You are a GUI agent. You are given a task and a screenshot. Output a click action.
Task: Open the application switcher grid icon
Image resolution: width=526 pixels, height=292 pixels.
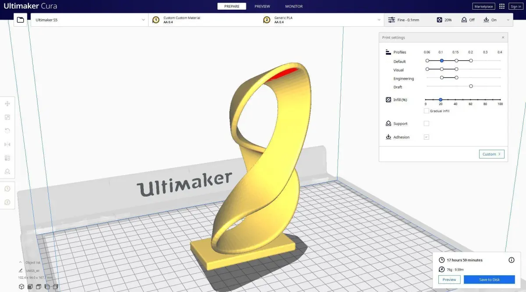[x=502, y=7]
